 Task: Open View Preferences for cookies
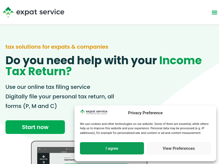[x=179, y=148]
